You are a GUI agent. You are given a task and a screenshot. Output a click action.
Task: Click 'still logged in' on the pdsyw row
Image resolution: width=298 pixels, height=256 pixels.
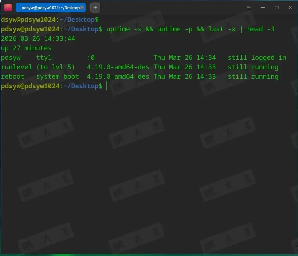pyautogui.click(x=257, y=58)
